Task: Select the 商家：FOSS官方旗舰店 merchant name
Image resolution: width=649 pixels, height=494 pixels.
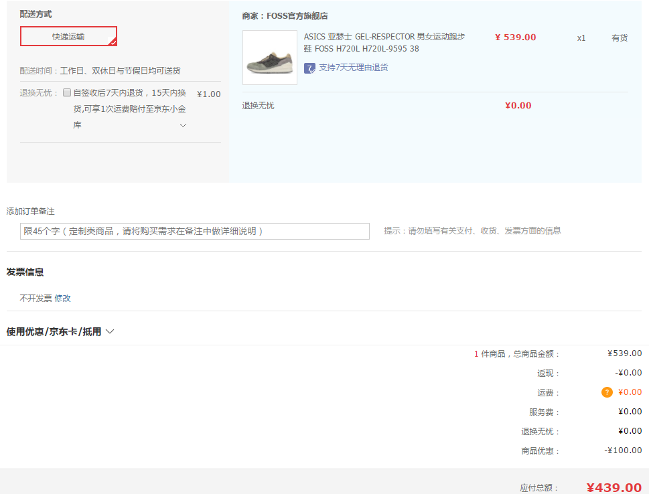Action: click(x=285, y=16)
